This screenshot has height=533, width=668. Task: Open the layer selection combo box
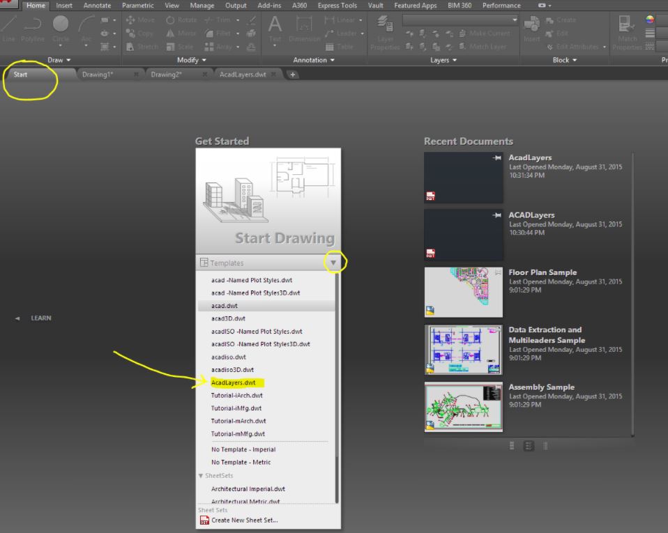tap(460, 20)
